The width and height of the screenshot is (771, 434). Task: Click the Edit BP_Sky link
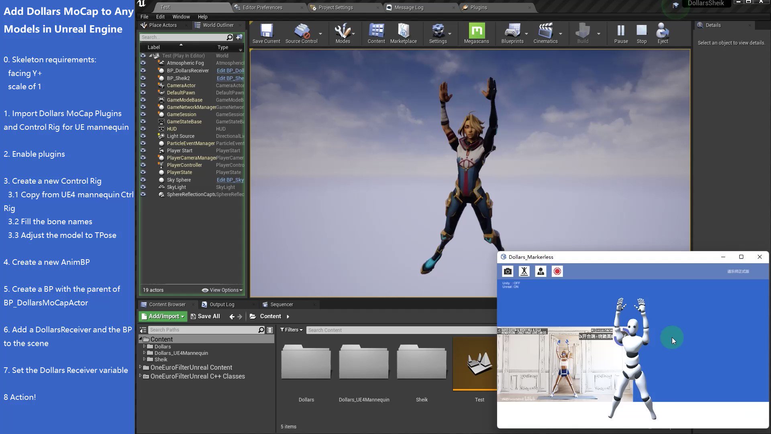coord(230,180)
